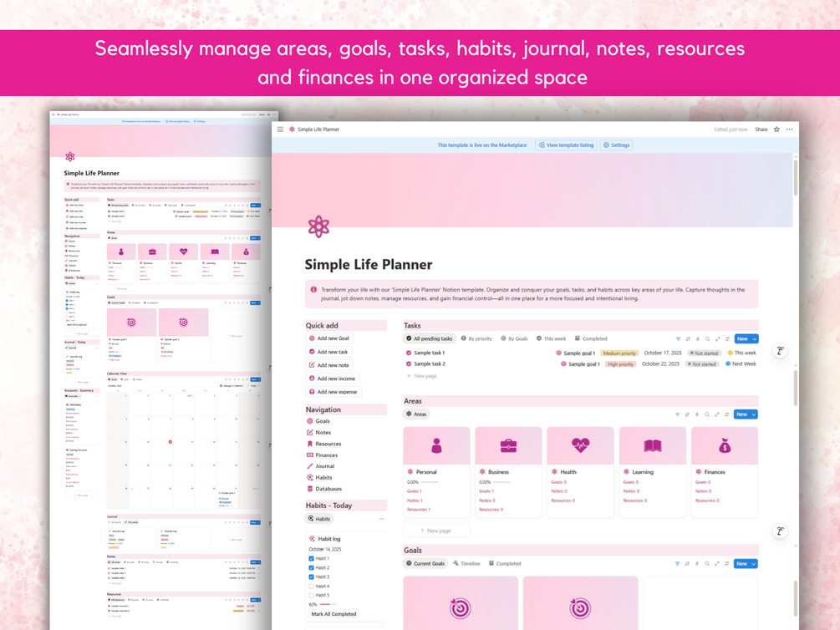Change the High priority tag on Sample task 2

click(x=620, y=363)
